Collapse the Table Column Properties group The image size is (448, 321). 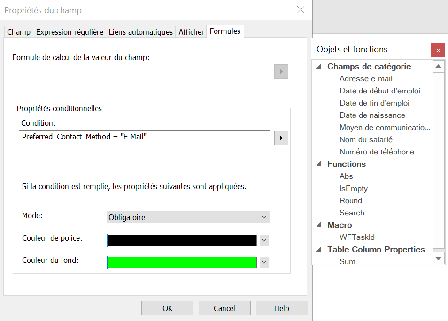pyautogui.click(x=319, y=250)
